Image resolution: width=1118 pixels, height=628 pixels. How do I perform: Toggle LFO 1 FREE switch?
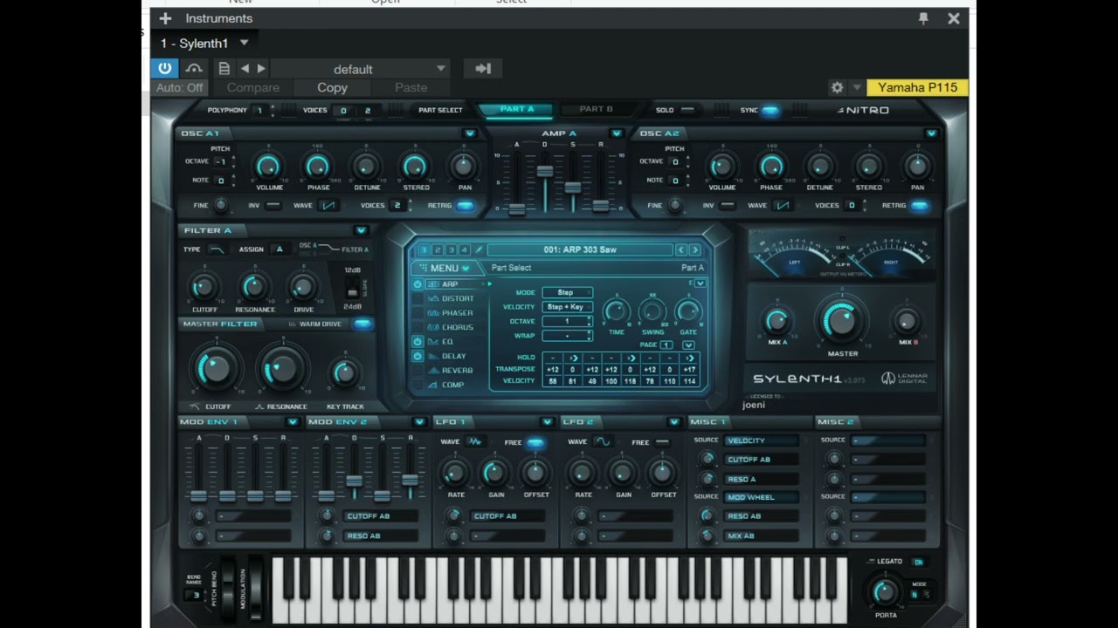(535, 443)
